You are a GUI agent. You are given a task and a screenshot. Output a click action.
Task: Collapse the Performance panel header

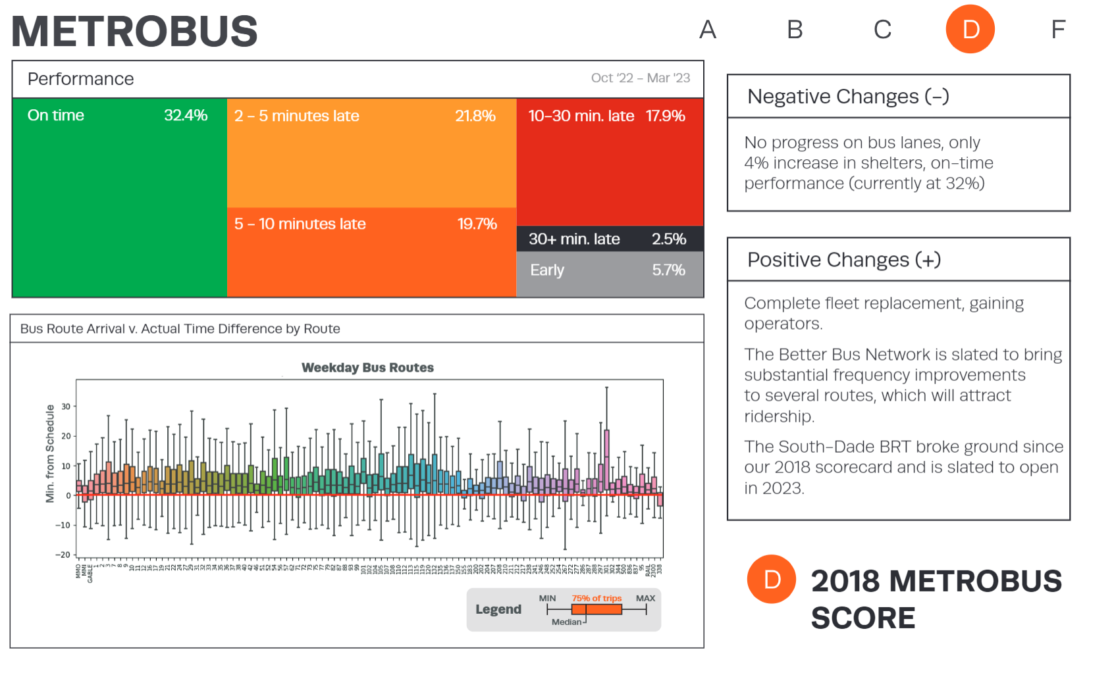click(80, 78)
